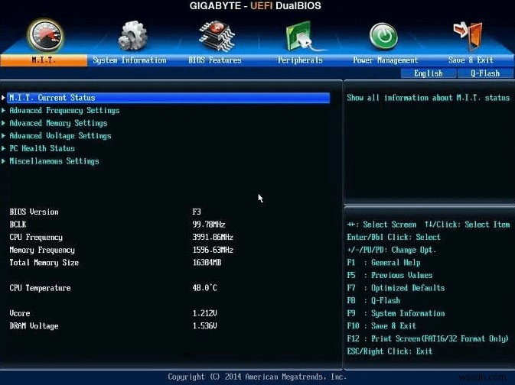Screen dimensions: 515x385
Task: Select the BIOS Features chip icon
Action: tap(217, 36)
